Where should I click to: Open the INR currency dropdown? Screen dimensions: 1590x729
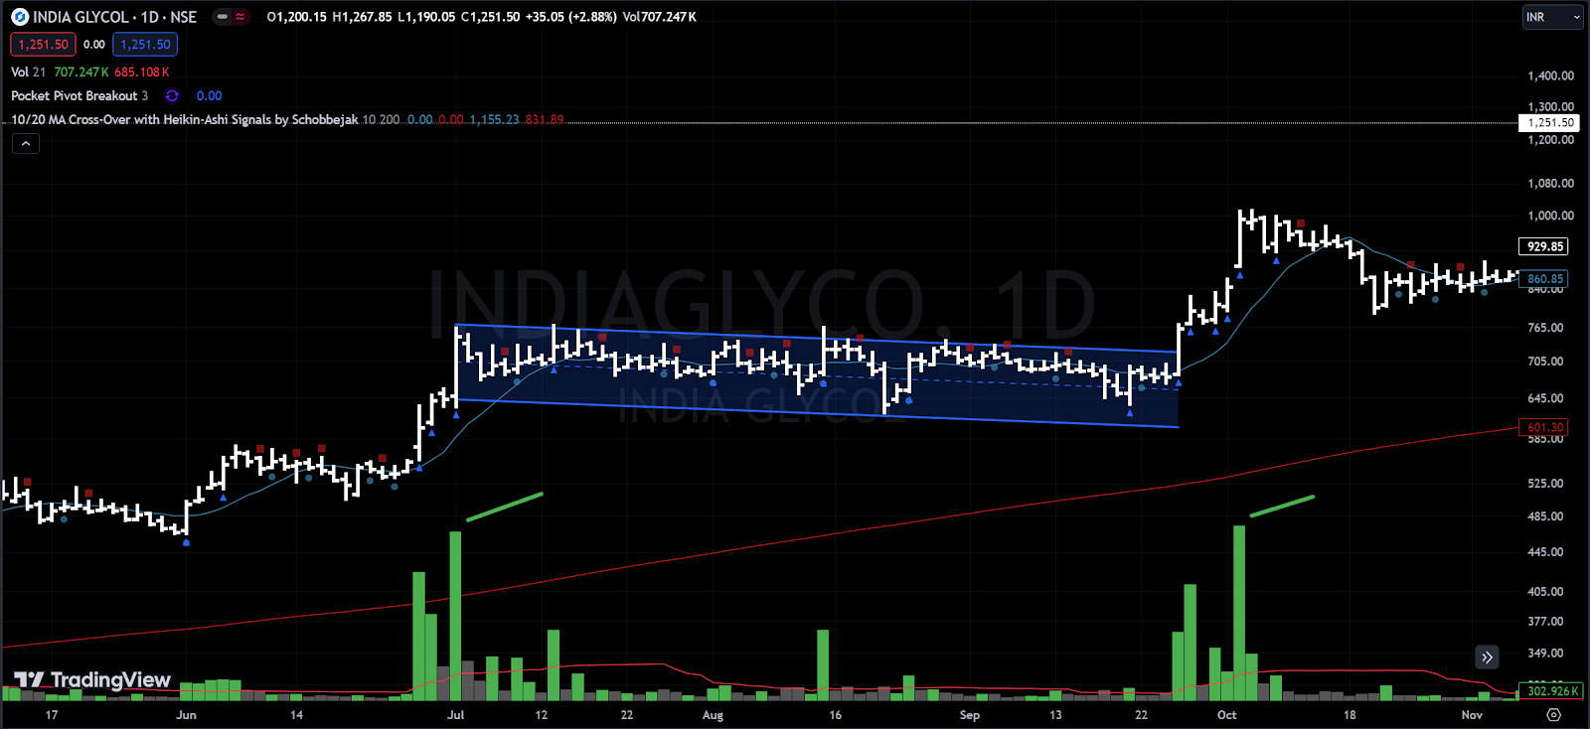coord(1553,17)
